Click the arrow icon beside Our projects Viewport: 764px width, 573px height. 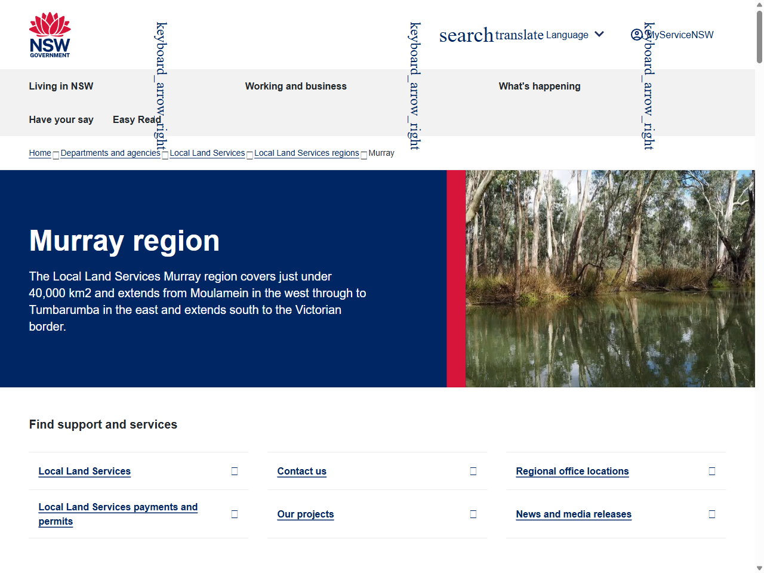pos(473,514)
